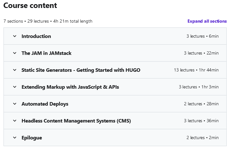
Task: Expand Extending Markup with JavaScript & APIs
Action: (x=70, y=87)
